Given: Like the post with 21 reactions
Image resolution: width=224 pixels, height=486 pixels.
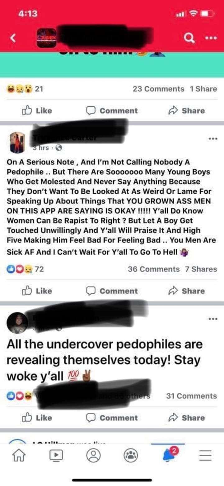Looking at the screenshot, I should pos(37,110).
